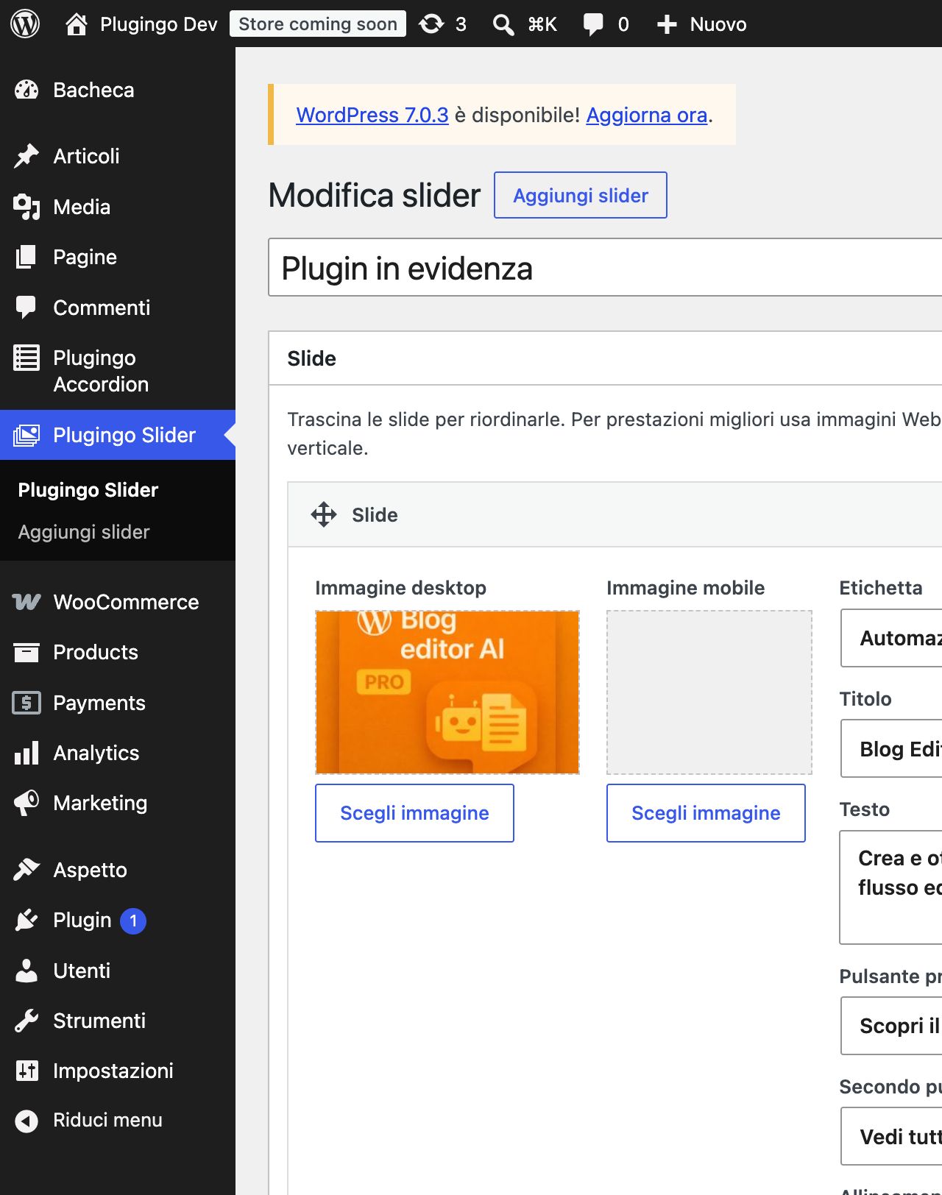Viewport: 942px width, 1195px height.
Task: Click the Articoli pushpin icon
Action: (26, 156)
